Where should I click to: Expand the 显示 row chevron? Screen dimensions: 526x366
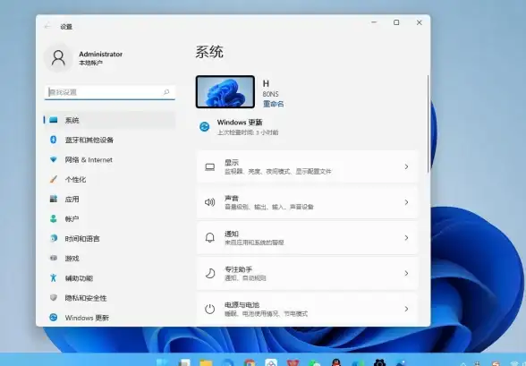(x=406, y=166)
